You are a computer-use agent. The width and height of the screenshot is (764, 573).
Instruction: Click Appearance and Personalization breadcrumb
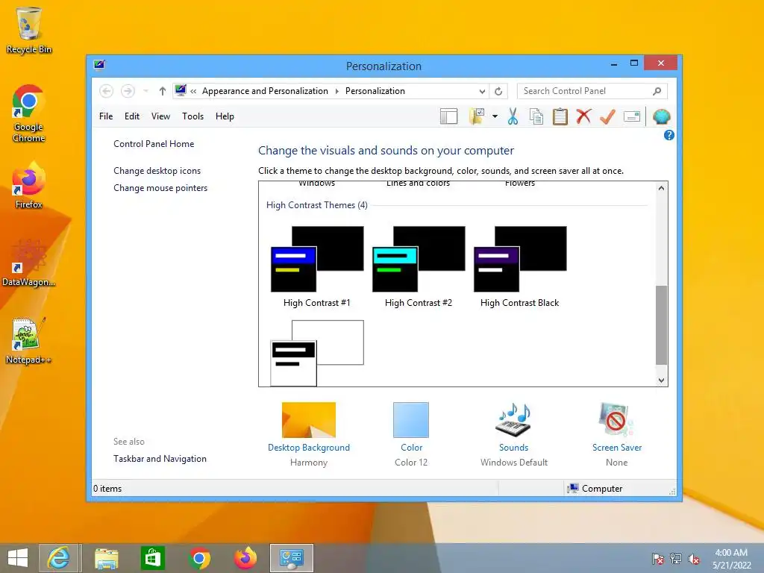tap(265, 91)
